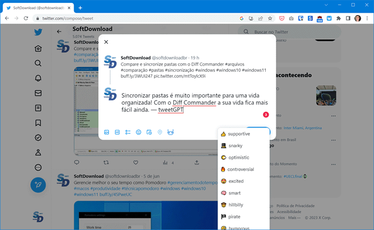
Task: Open the buff.ly/45PweUC link
Action: coord(116,194)
